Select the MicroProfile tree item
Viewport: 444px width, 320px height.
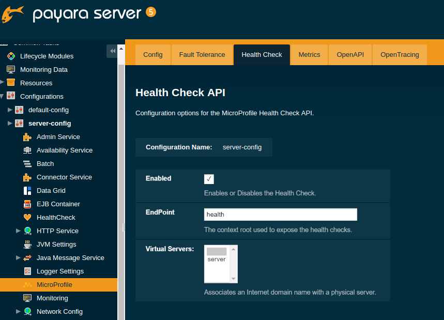coord(54,285)
